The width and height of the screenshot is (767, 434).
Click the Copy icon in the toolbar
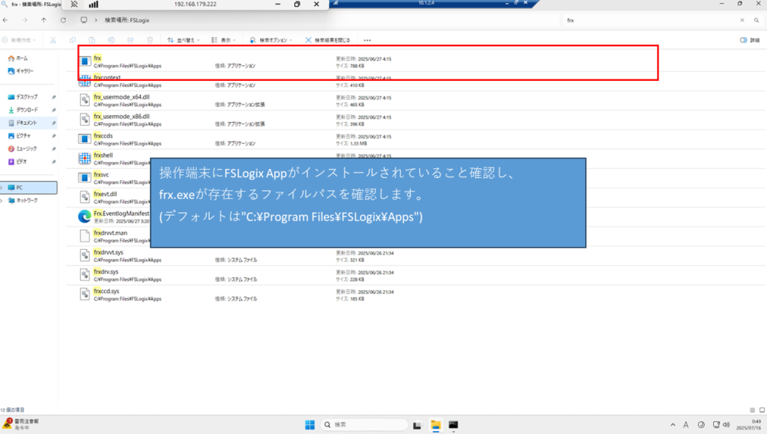click(x=73, y=40)
